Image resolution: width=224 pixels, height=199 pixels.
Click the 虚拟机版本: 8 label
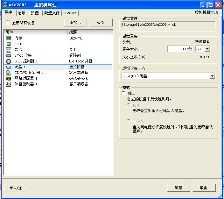coord(206,13)
